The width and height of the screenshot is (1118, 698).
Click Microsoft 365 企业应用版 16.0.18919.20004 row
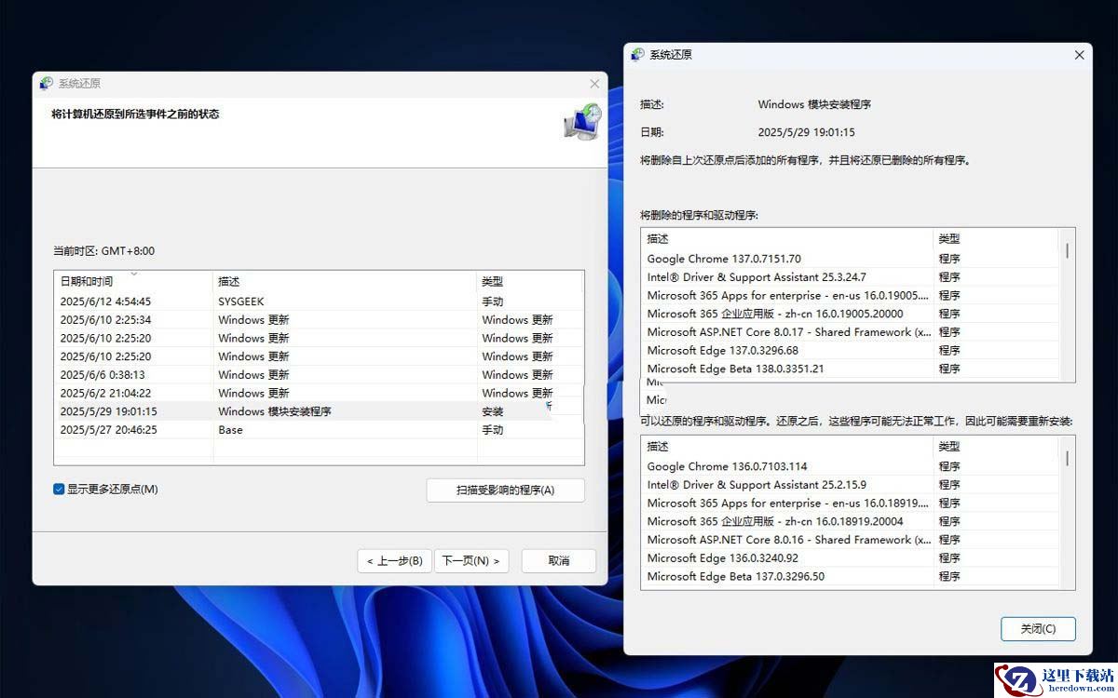(x=850, y=521)
